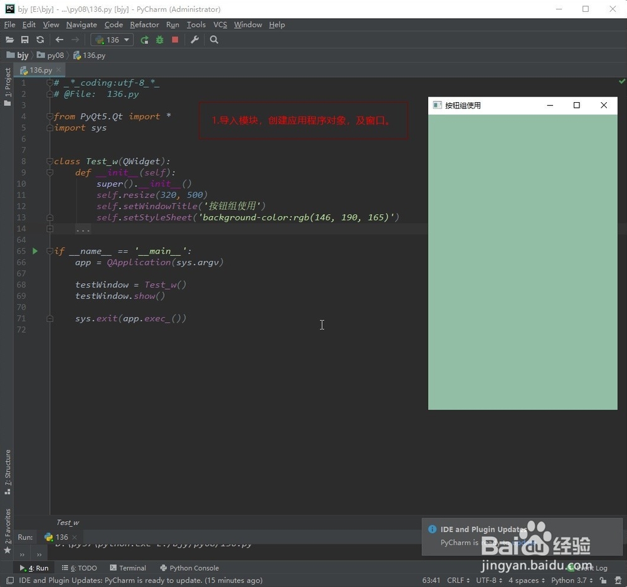Open Search Everywhere magnifier icon
This screenshot has height=587, width=627.
pos(214,39)
